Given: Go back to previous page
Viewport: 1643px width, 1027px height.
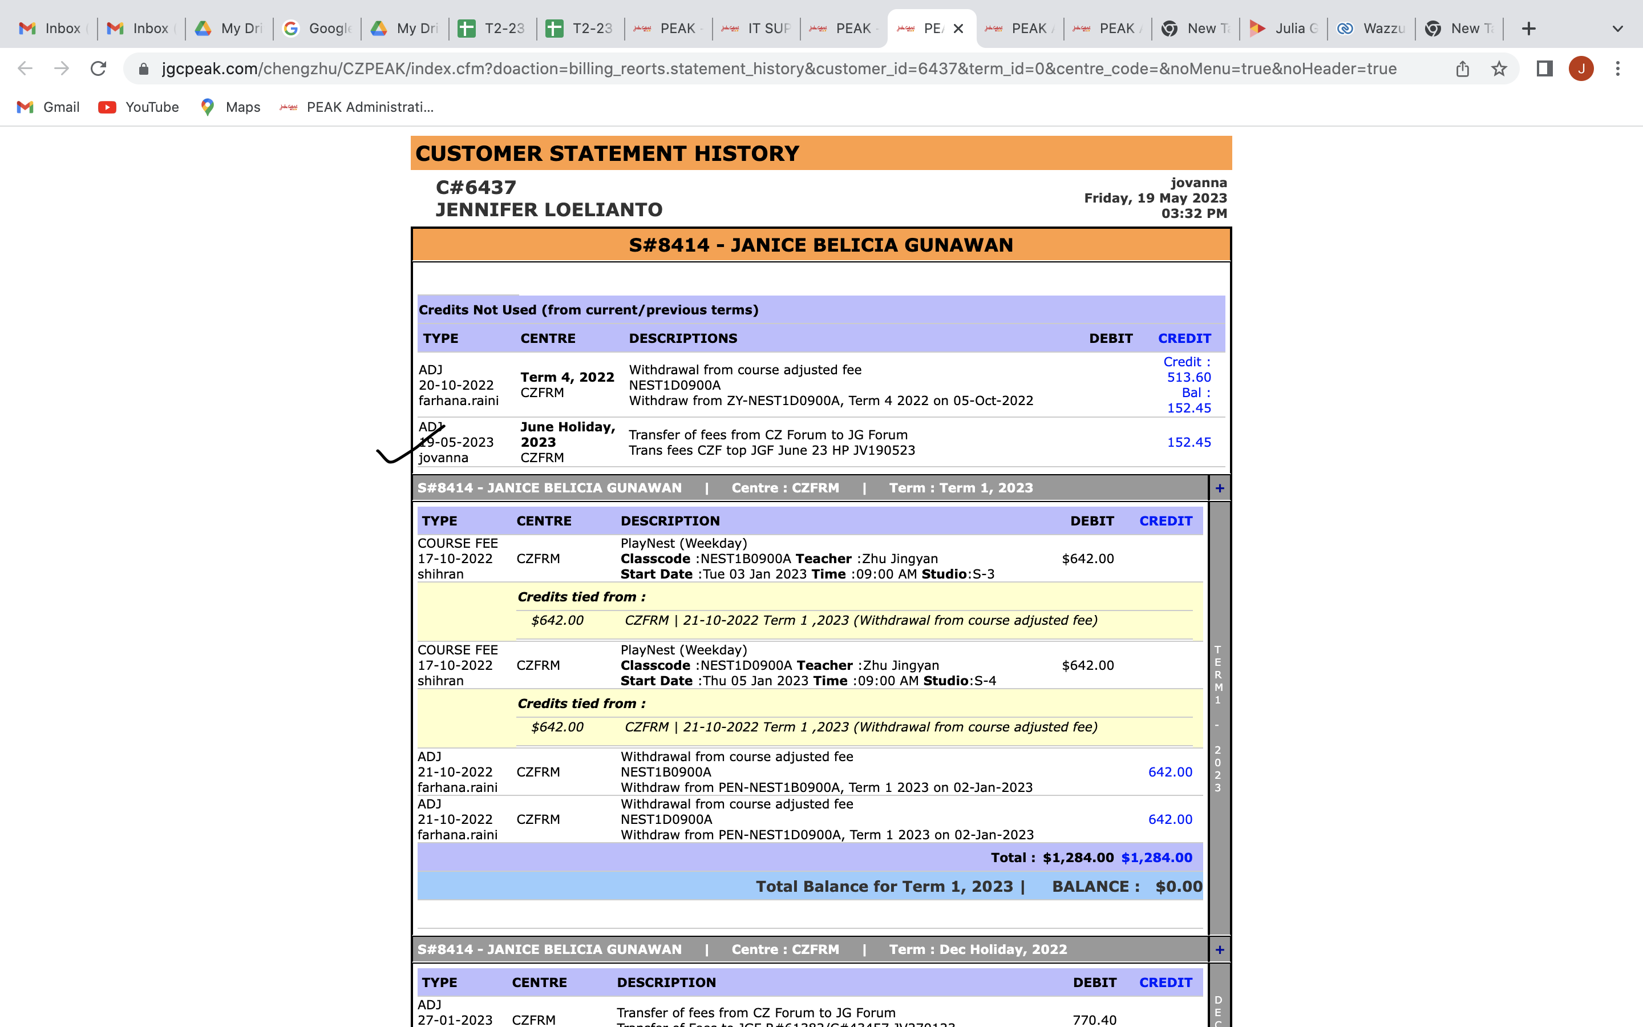Looking at the screenshot, I should click(x=25, y=68).
